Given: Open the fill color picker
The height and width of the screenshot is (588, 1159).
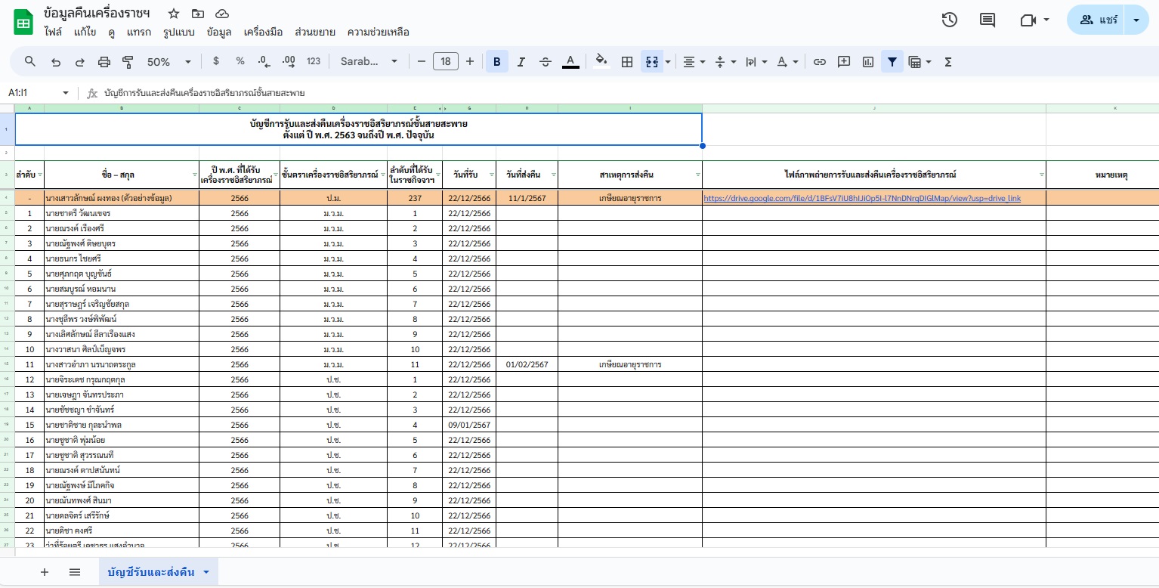Looking at the screenshot, I should click(601, 62).
